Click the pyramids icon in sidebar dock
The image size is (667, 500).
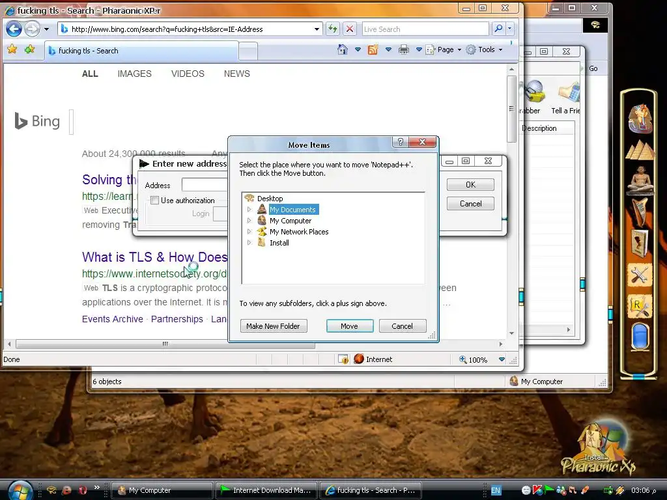coord(640,150)
